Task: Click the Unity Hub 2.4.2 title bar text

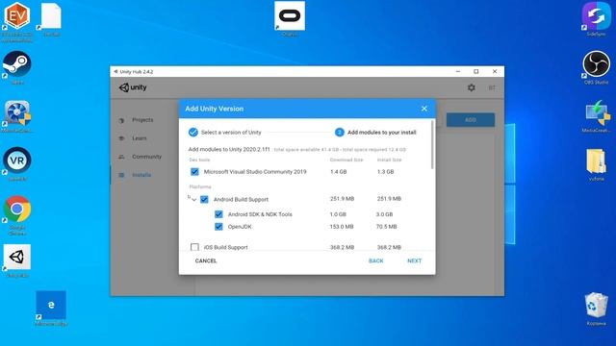Action: click(137, 72)
